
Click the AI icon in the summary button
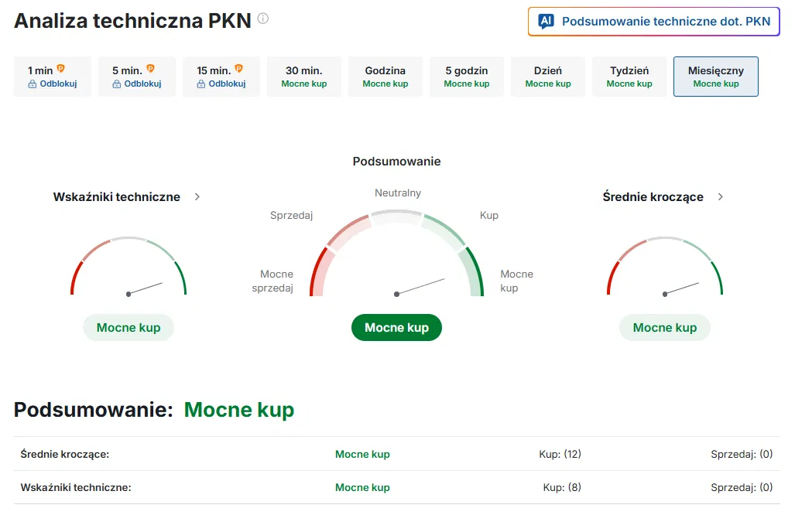[x=546, y=22]
